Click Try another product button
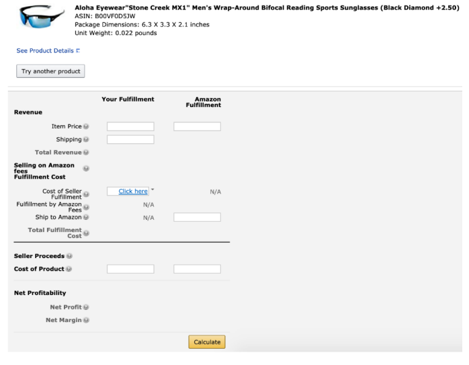 click(x=50, y=71)
